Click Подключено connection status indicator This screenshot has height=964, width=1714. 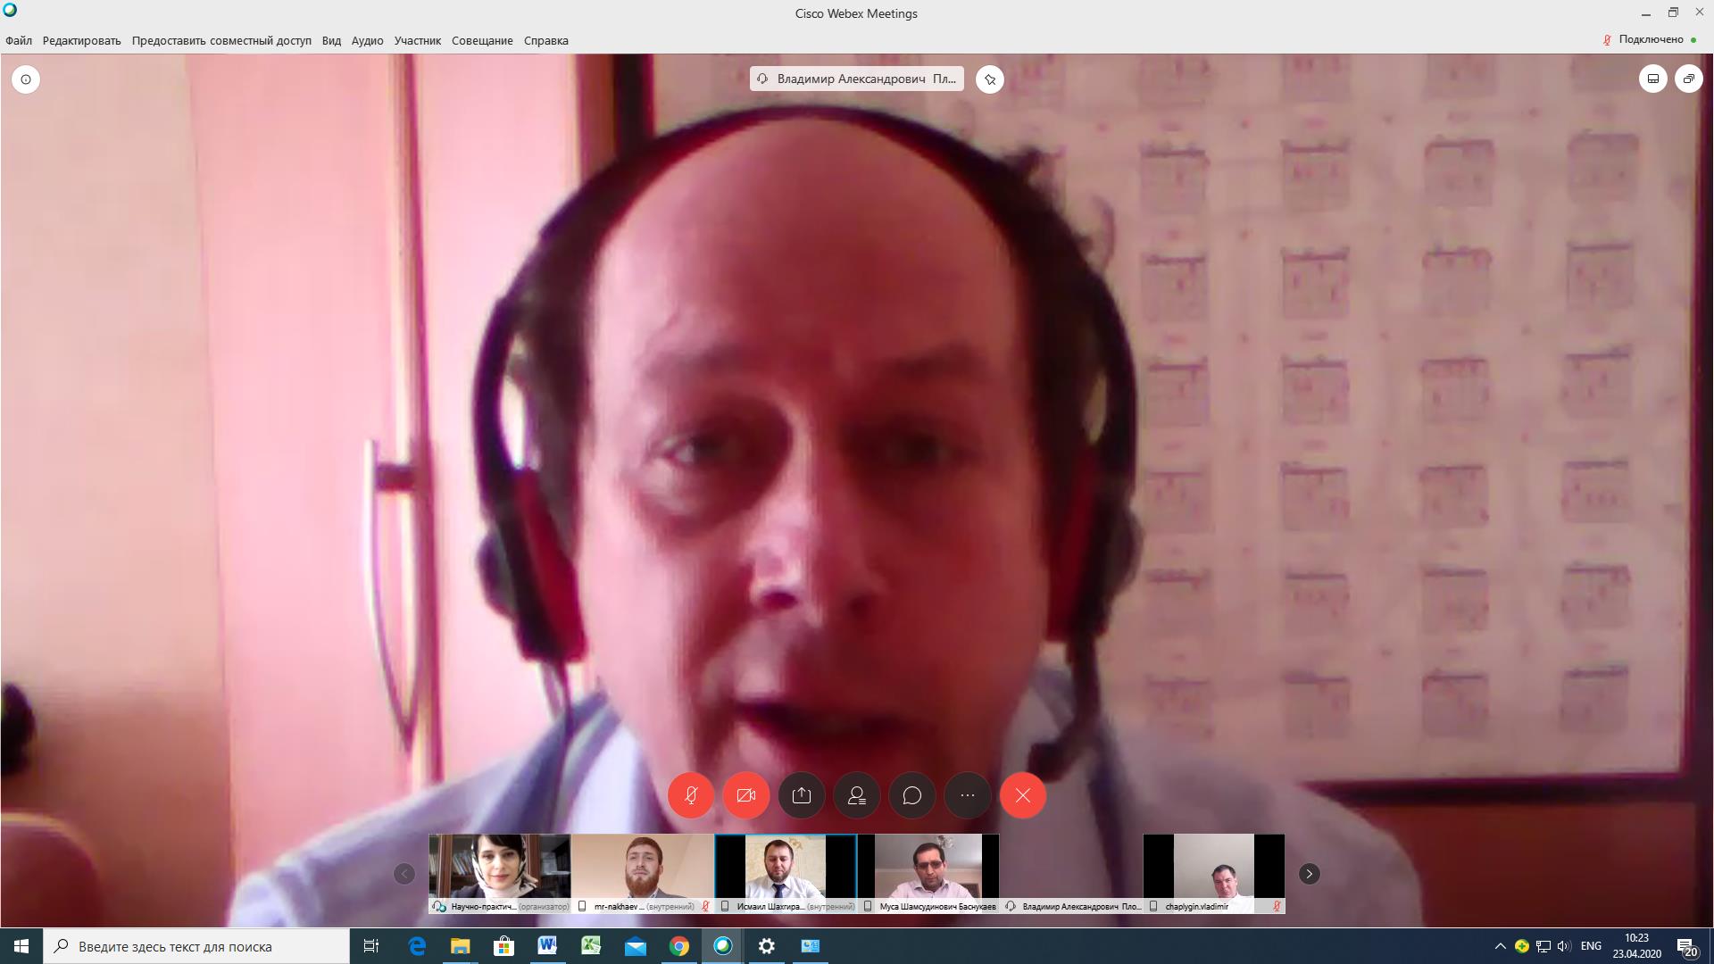(x=1650, y=39)
